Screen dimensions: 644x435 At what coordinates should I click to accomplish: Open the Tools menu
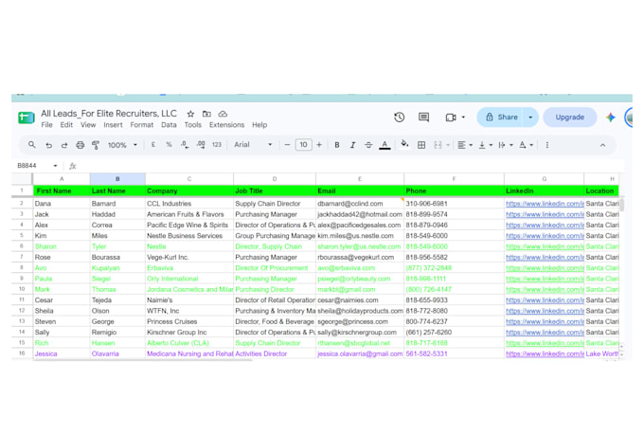pyautogui.click(x=192, y=125)
